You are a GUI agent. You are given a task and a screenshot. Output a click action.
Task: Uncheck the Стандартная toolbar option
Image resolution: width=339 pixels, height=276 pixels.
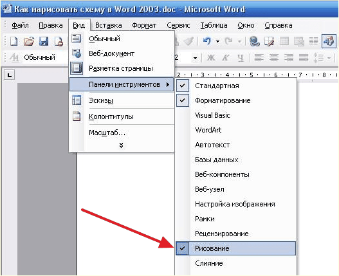coord(235,86)
